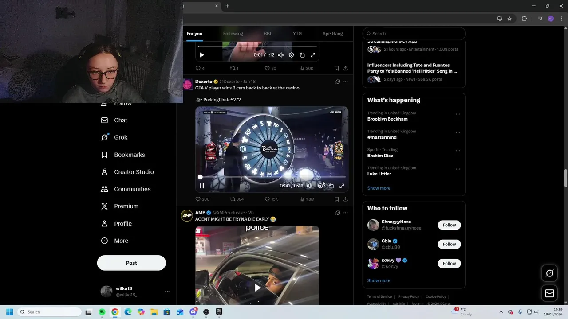This screenshot has height=319, width=568.
Task: Show hidden icons in the system tray
Action: tap(501, 312)
